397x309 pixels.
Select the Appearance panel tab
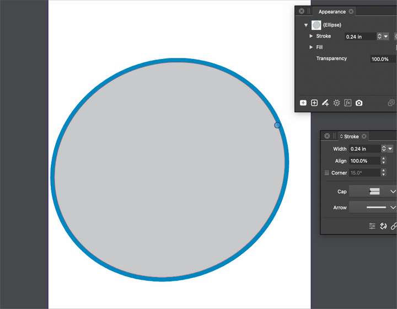coord(332,12)
